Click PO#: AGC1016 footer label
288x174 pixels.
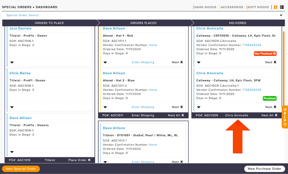(x=20, y=160)
